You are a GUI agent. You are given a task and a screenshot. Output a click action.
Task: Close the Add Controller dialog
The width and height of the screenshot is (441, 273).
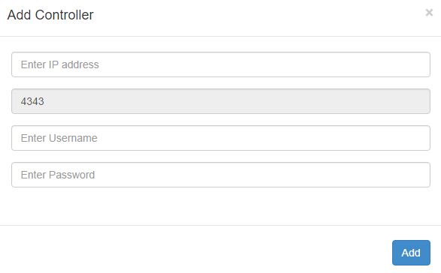point(429,12)
